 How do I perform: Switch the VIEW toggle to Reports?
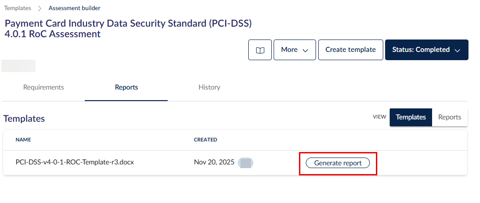point(450,117)
